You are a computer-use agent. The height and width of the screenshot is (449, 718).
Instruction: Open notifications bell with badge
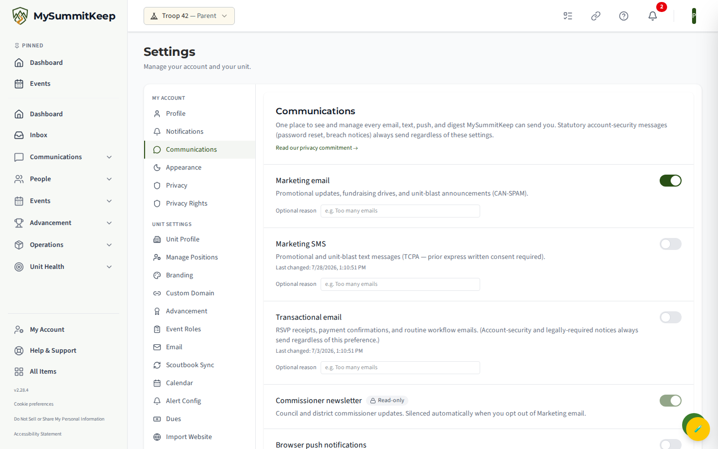pos(653,16)
